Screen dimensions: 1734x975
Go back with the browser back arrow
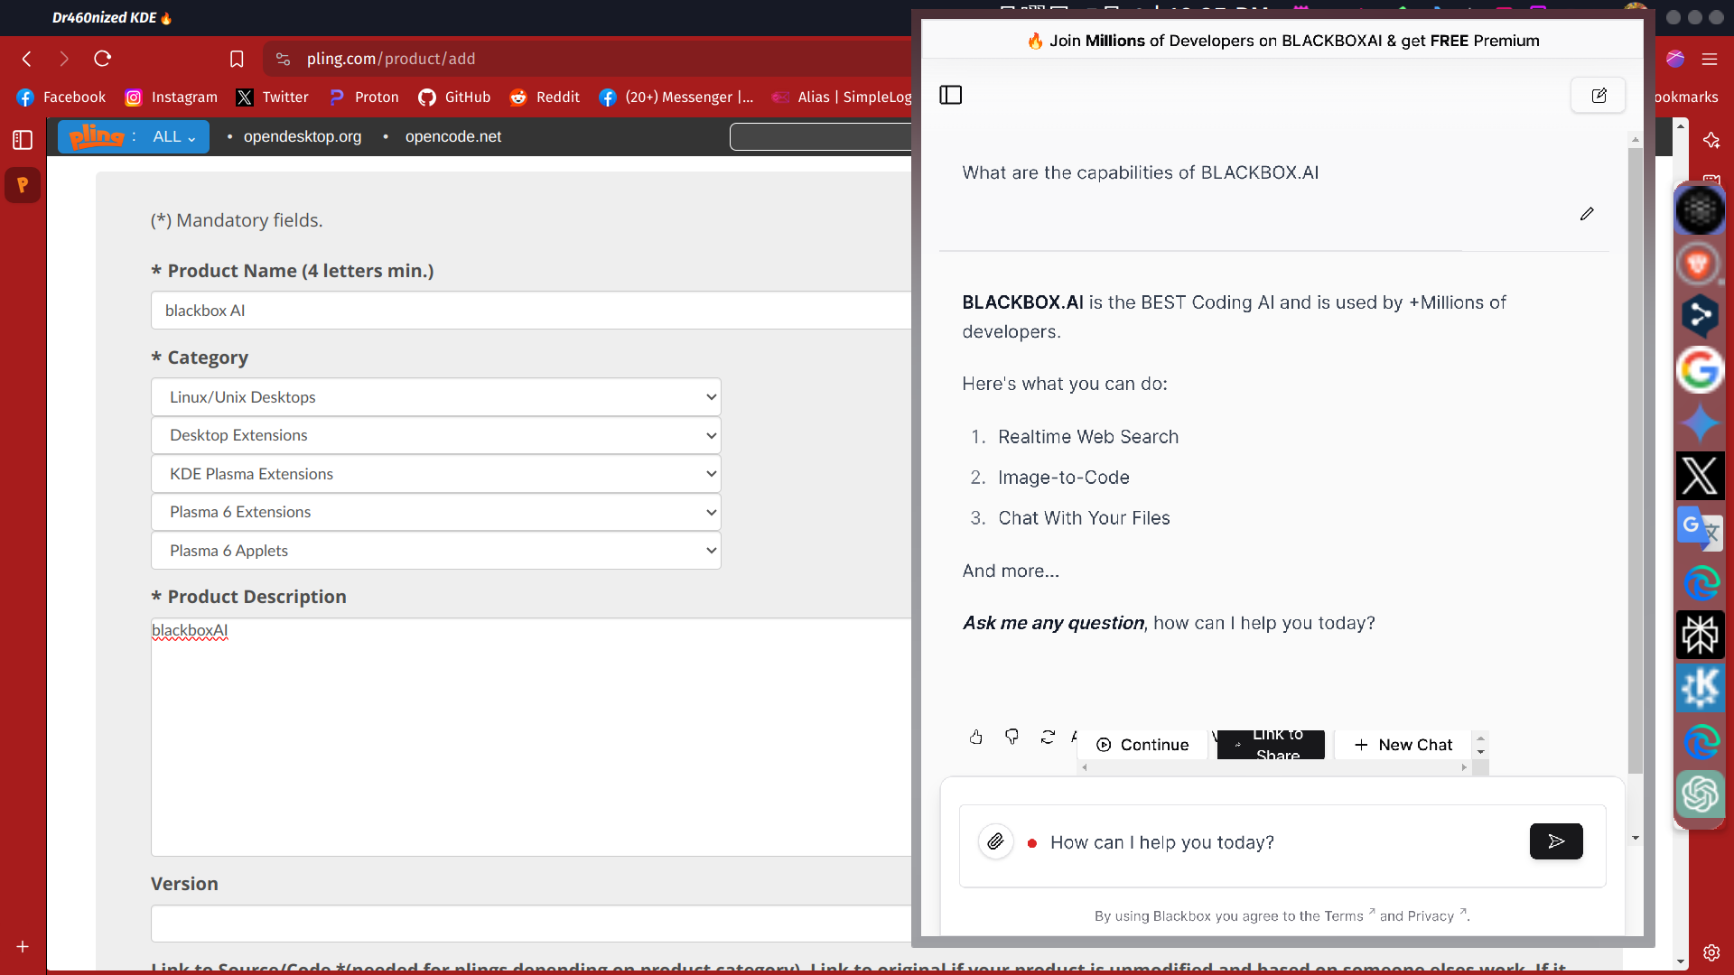[27, 59]
